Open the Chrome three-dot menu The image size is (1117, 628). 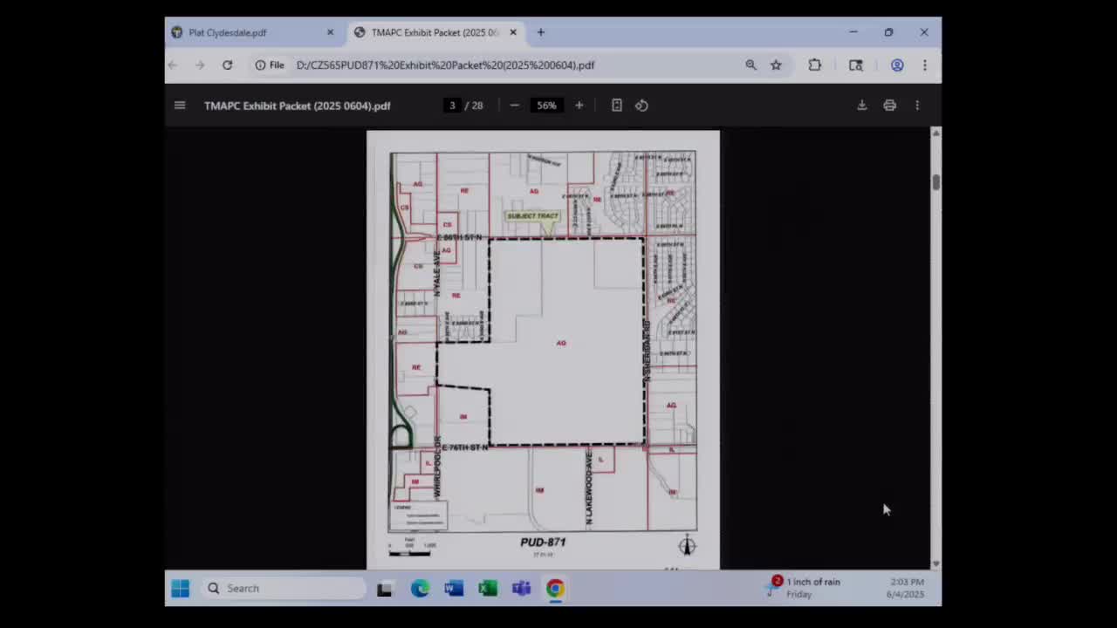pyautogui.click(x=924, y=65)
